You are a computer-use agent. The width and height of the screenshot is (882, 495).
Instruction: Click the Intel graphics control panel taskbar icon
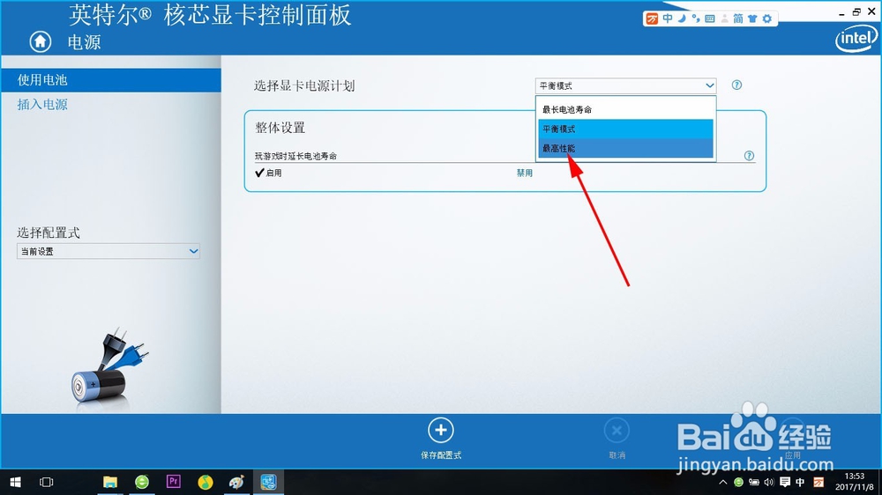(268, 482)
